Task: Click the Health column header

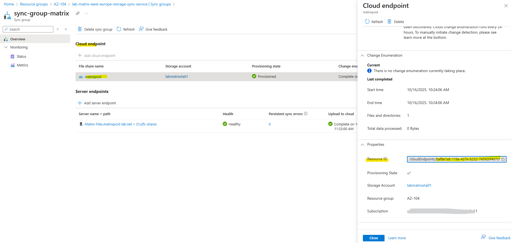Action: [228, 114]
